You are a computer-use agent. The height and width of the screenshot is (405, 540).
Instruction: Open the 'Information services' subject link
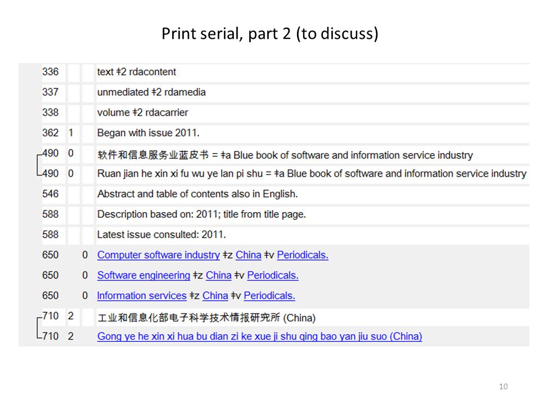142,295
